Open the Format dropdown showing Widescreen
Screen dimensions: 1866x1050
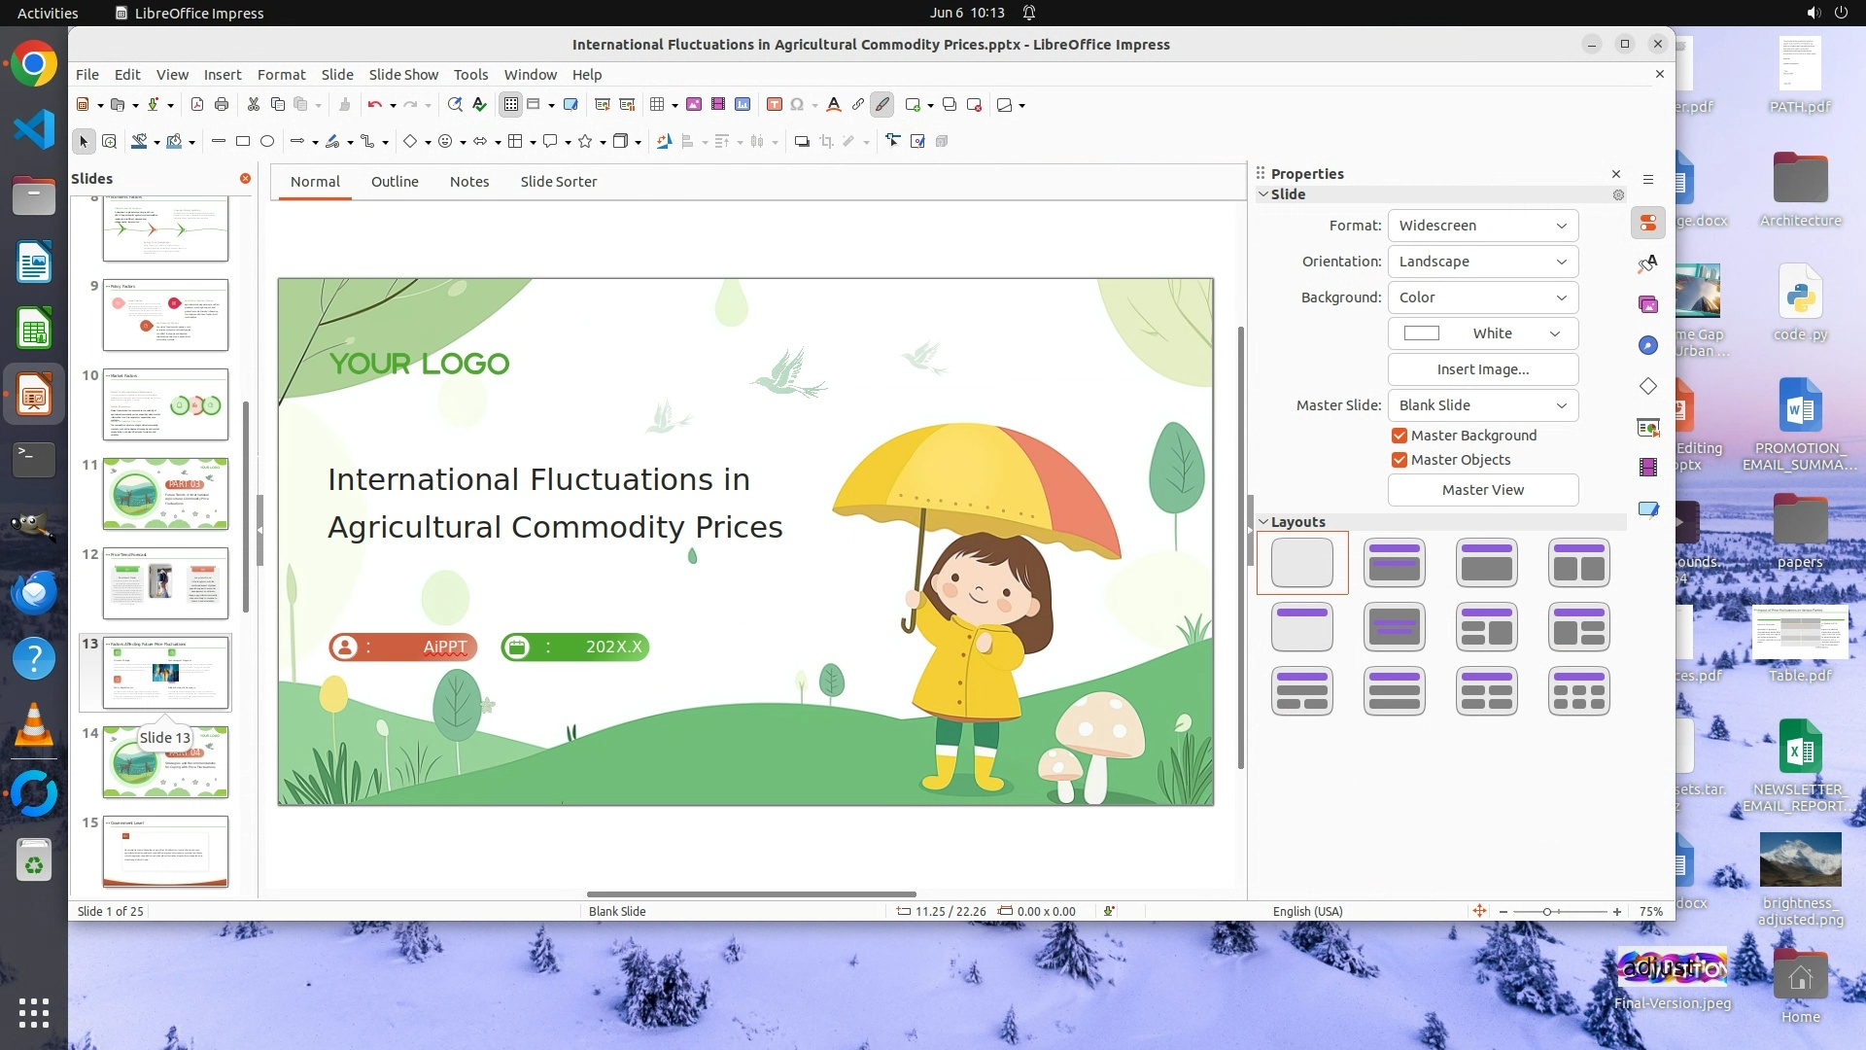click(1482, 226)
